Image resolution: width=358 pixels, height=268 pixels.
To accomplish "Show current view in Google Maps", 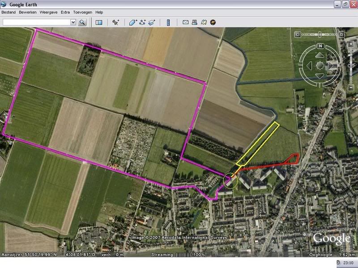I will tap(204, 22).
